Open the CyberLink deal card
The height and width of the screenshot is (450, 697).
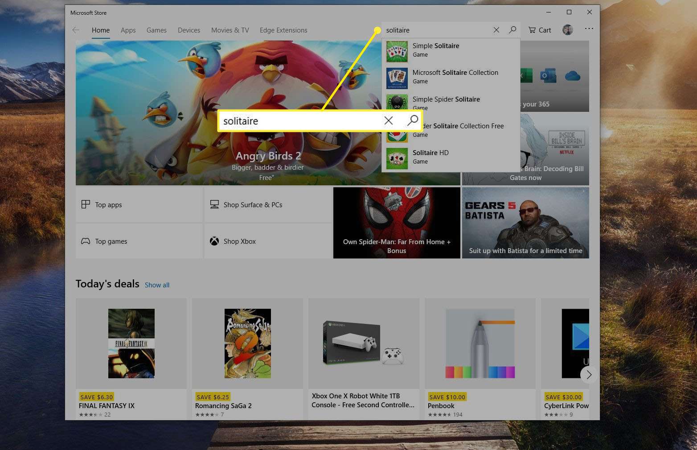click(x=565, y=359)
